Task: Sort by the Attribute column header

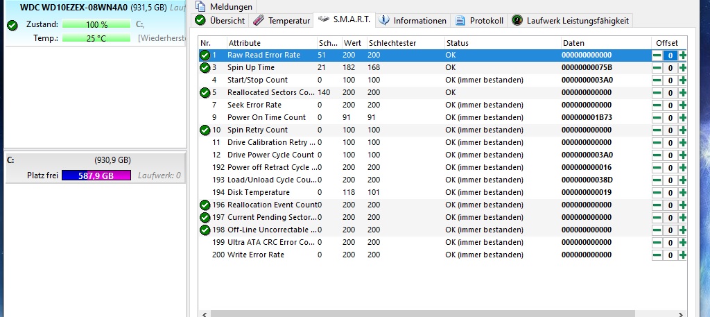Action: [x=272, y=43]
